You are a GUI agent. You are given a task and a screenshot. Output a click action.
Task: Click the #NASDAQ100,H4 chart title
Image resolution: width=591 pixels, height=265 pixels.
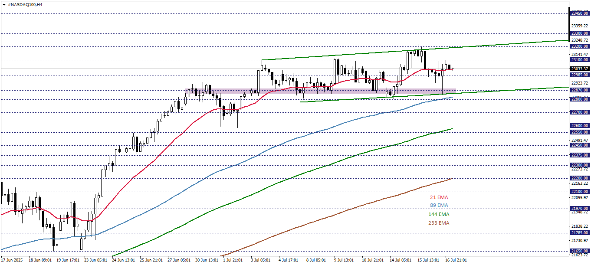coord(25,4)
